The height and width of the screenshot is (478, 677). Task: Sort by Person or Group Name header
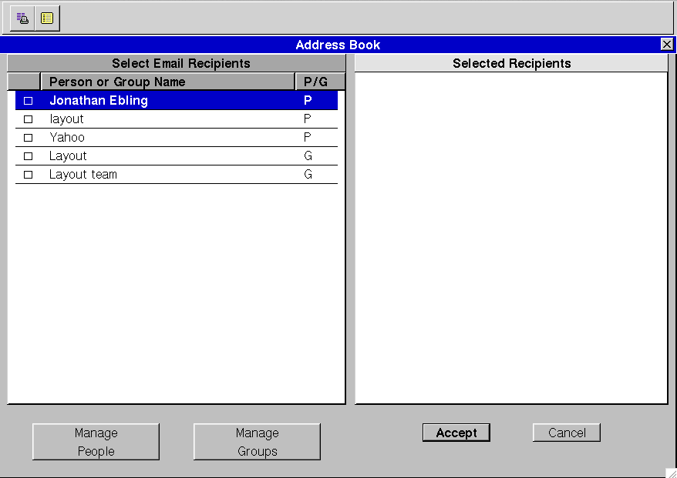click(167, 82)
